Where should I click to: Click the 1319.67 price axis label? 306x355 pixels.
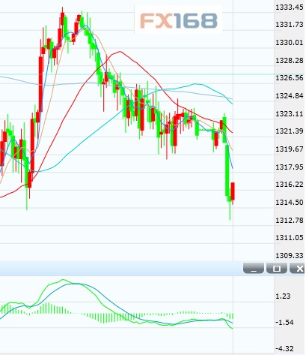click(x=290, y=149)
